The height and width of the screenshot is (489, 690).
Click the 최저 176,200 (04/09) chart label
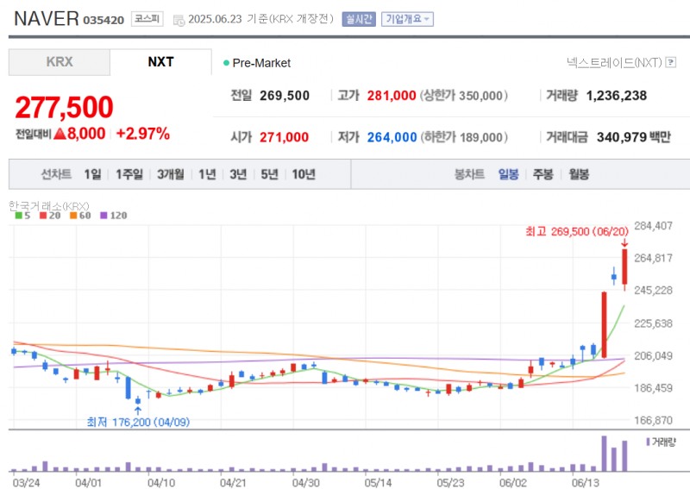(138, 422)
